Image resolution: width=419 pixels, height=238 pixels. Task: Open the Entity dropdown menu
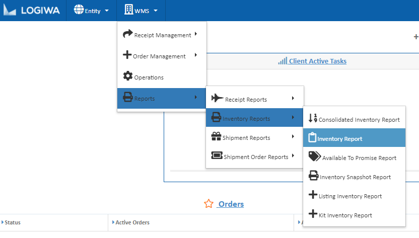pyautogui.click(x=91, y=11)
